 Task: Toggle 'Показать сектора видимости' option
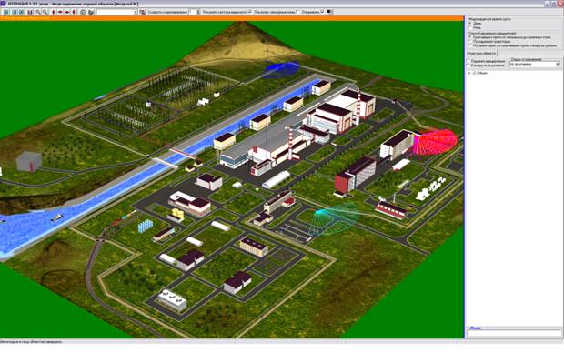250,12
